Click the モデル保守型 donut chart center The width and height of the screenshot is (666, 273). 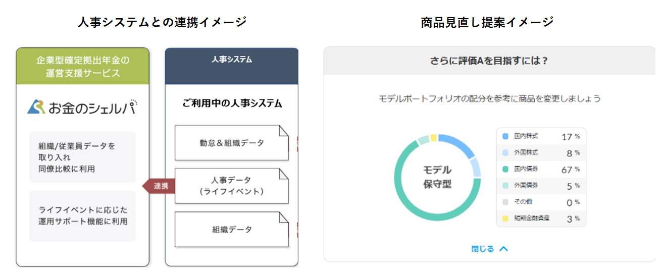pos(437,177)
